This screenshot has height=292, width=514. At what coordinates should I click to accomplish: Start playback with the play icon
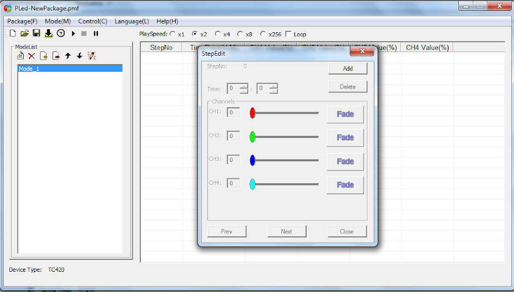(73, 33)
